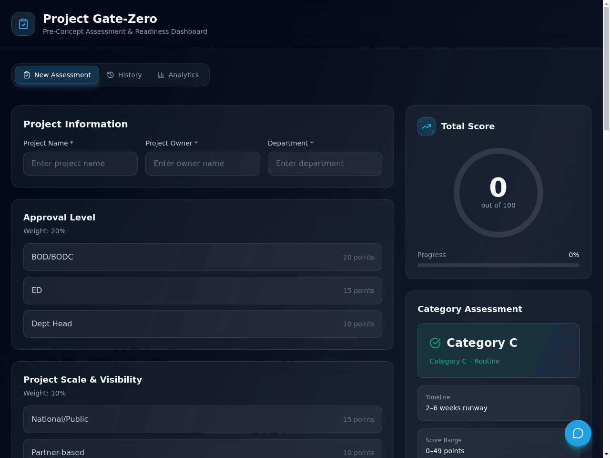
Task: Click the Timeline 2–6 weeks runway card
Action: (x=498, y=403)
